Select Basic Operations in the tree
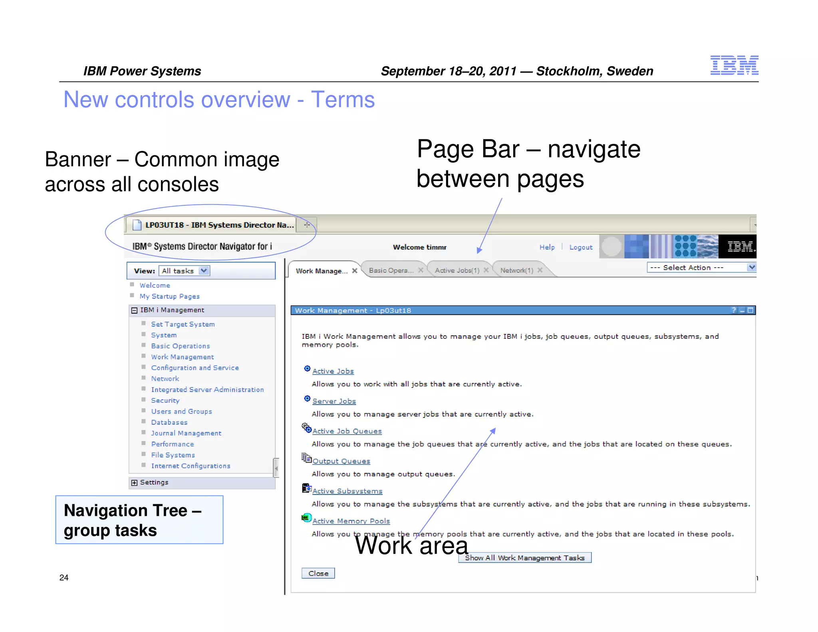 point(181,346)
